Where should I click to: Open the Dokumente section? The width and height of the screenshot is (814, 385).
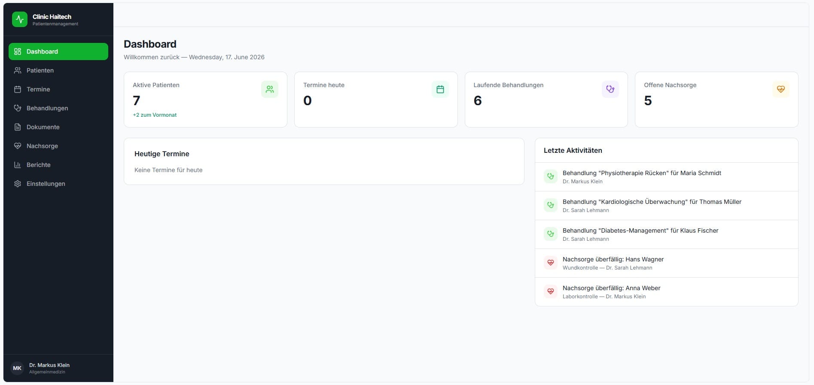click(58, 127)
